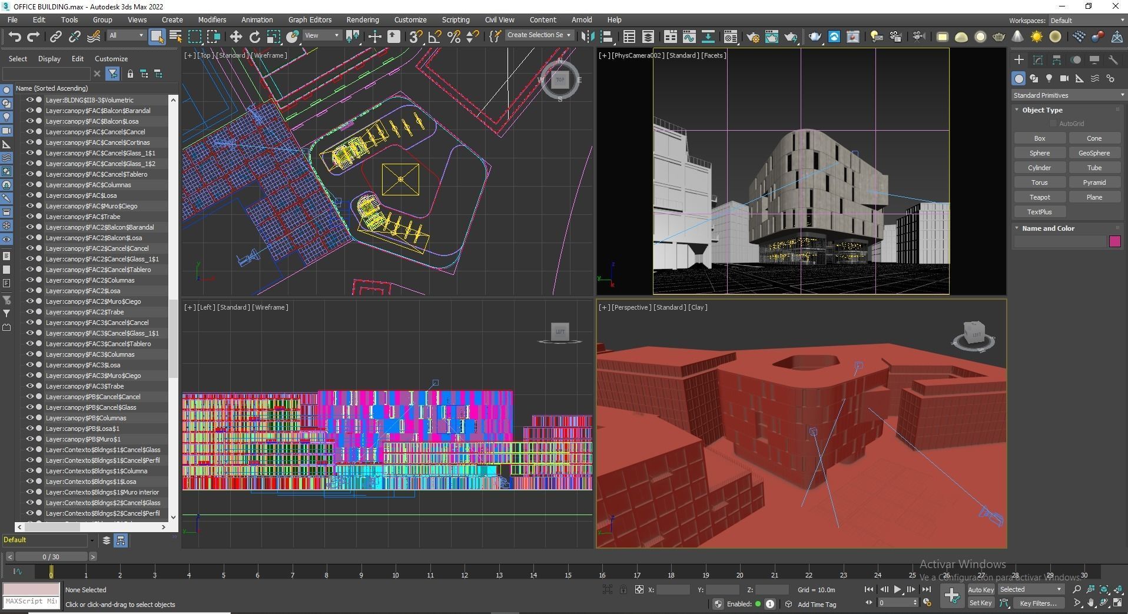Hide layer canopy$FAC$Columnas
1128x614 pixels.
(x=29, y=185)
